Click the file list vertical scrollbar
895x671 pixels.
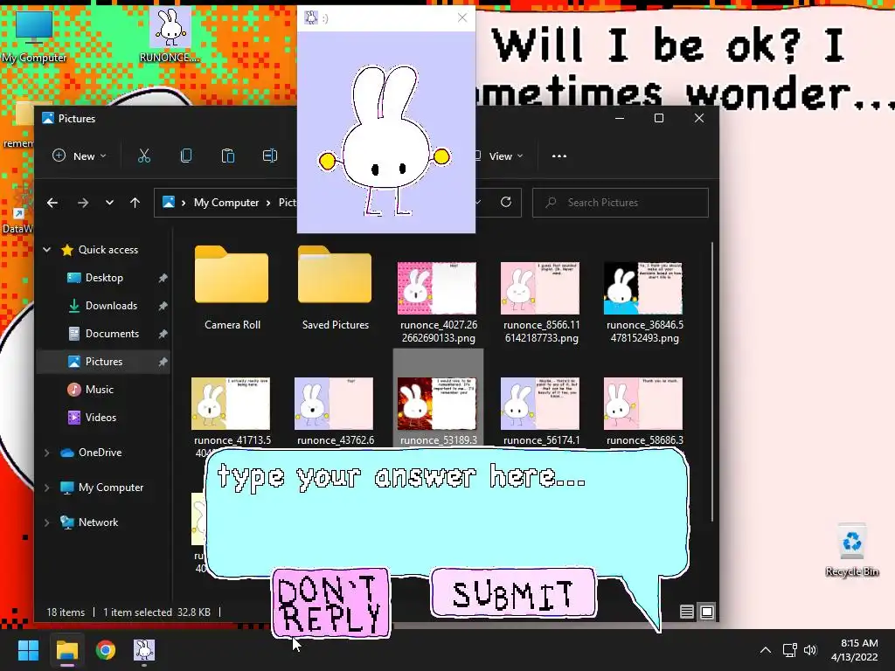711,383
